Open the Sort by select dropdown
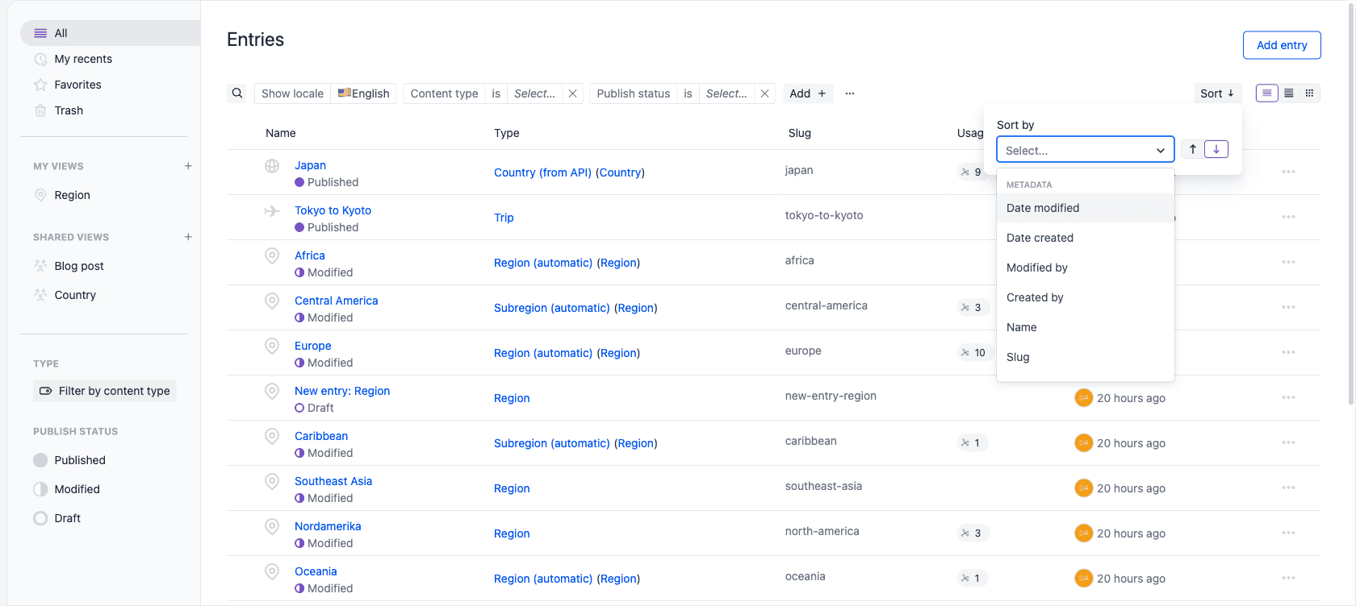Screen dimensions: 1356x606 [1085, 150]
